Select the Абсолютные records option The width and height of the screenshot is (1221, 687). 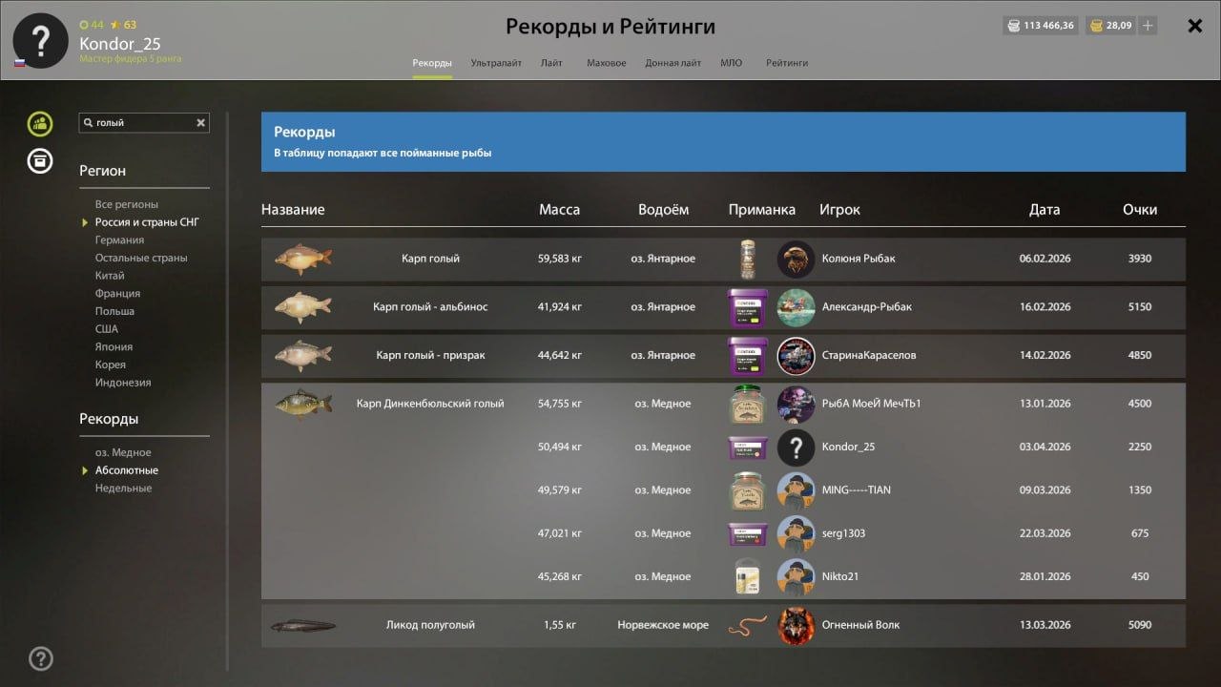(127, 470)
